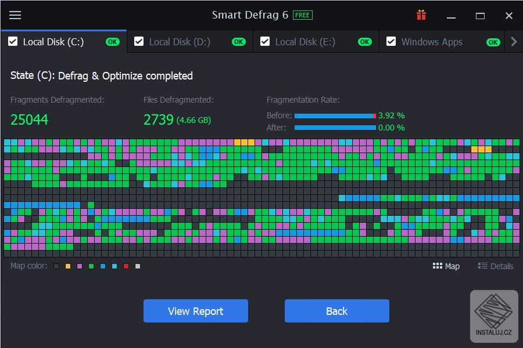Click the Files Defragmented label

178,100
